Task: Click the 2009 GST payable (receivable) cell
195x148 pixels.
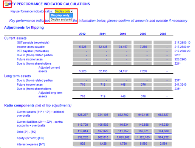Action: click(142, 43)
